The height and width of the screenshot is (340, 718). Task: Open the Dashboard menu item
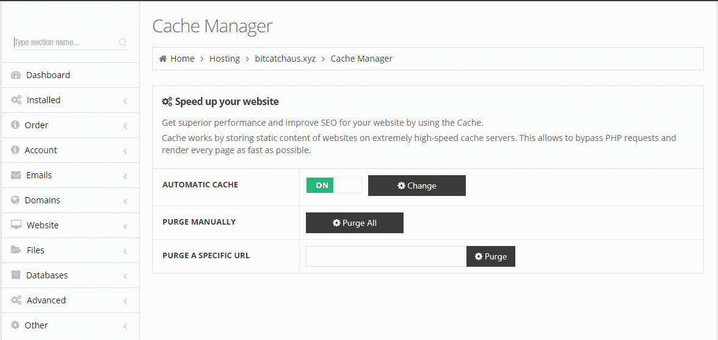[x=71, y=75]
